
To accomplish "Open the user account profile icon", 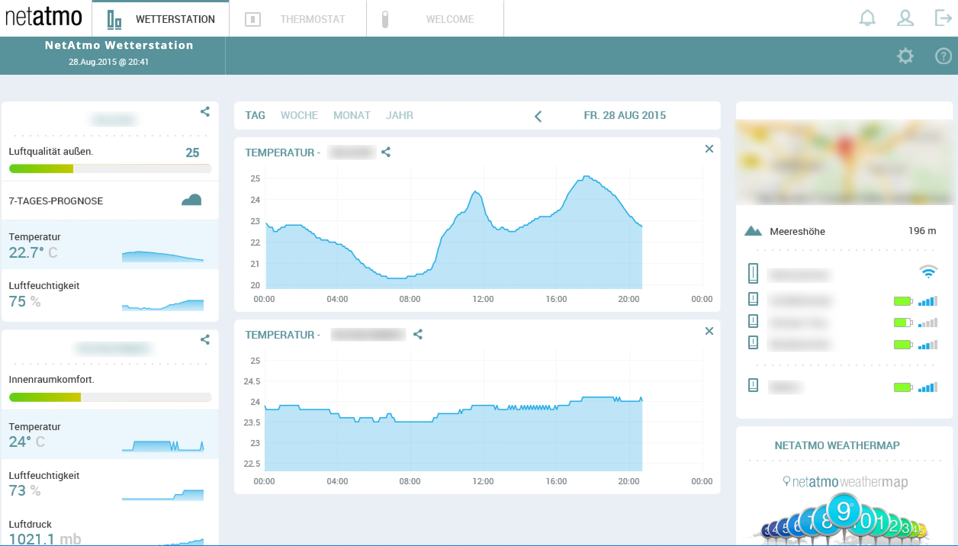I will (x=905, y=18).
